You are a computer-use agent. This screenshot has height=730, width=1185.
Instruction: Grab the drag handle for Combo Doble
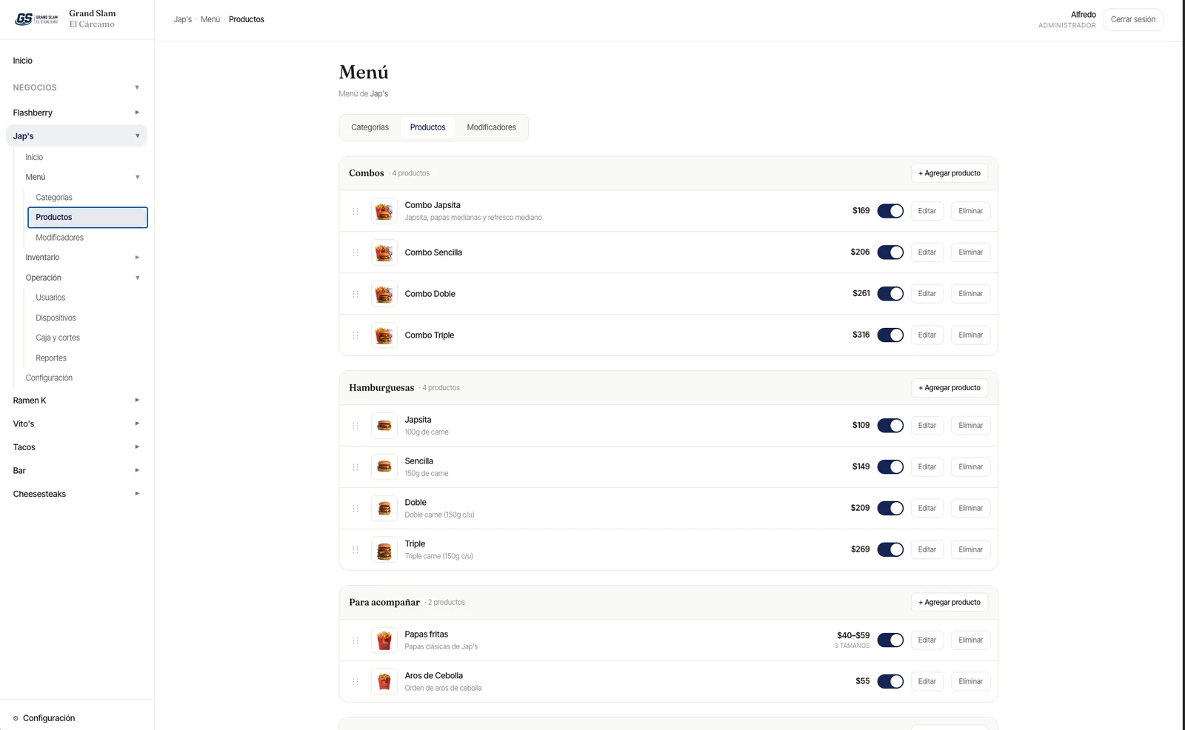coord(355,294)
